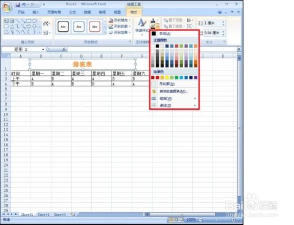Pick the oval shape in gallery
The height and width of the screenshot is (225, 294).
[34, 21]
